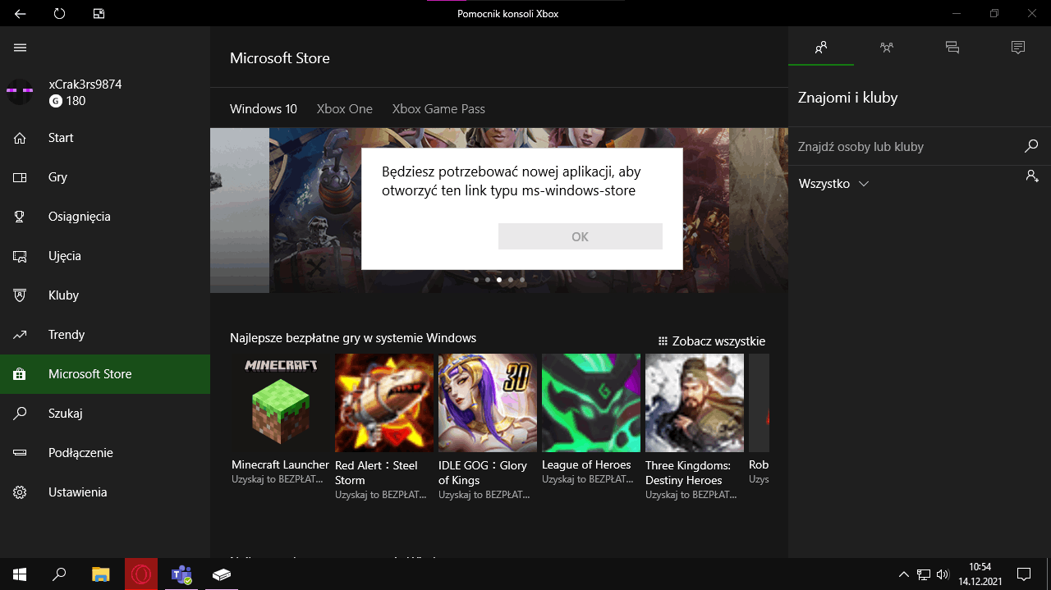Open File Explorer from taskbar

point(100,574)
